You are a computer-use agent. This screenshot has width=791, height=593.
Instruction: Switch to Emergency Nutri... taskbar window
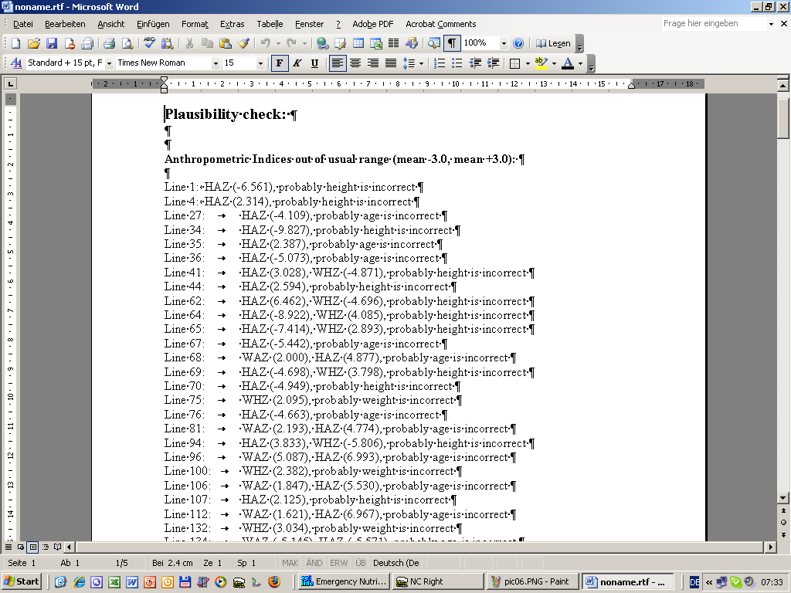pos(344,581)
